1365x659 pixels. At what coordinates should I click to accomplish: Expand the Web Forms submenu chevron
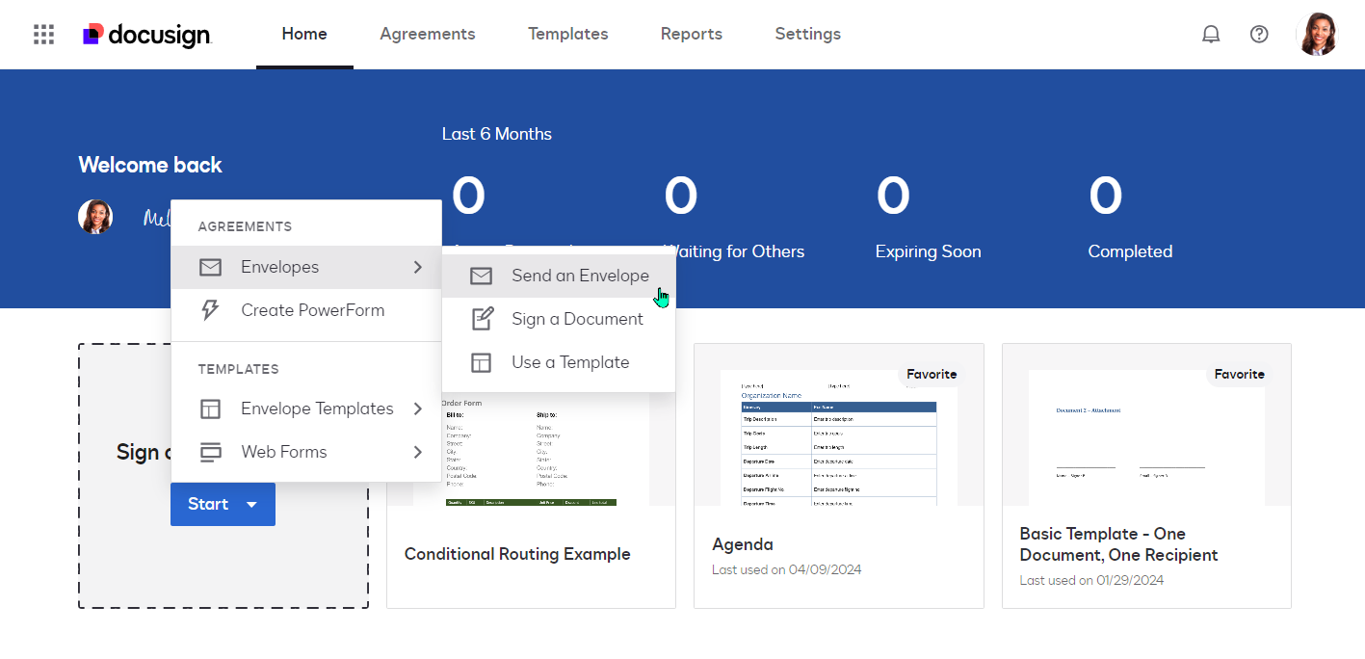point(417,452)
